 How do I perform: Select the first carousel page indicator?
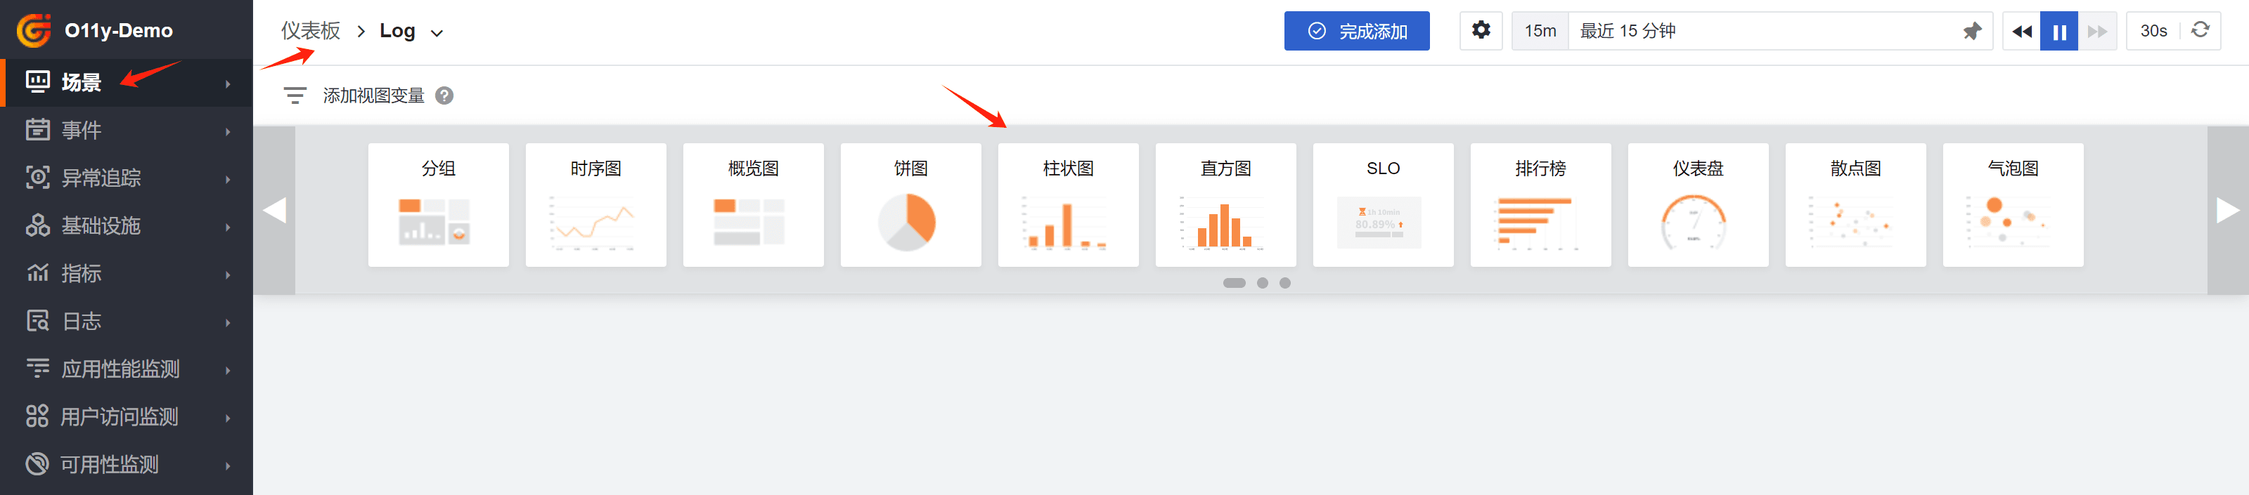click(x=1235, y=283)
